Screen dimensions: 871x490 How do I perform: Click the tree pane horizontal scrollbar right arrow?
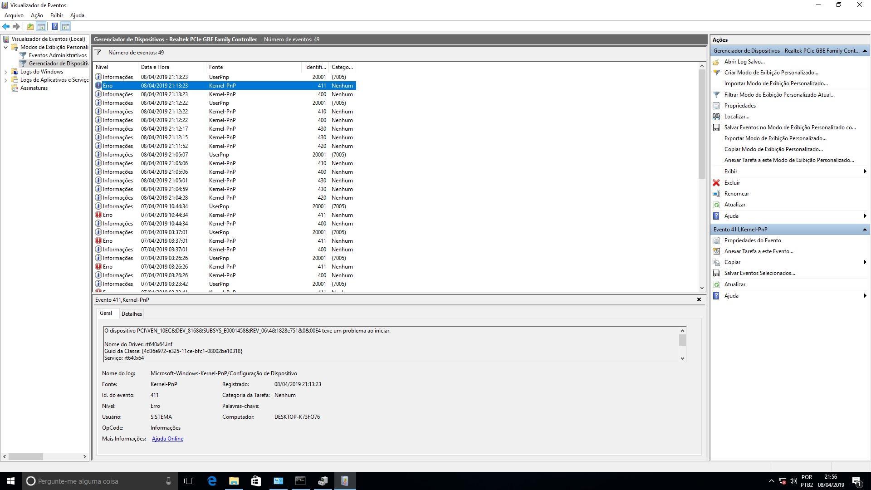point(84,456)
